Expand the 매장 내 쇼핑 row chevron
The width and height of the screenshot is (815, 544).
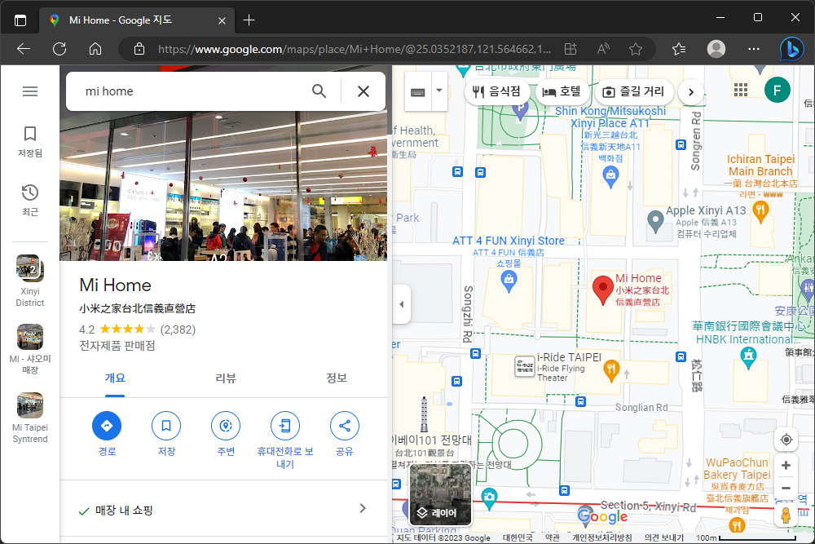pos(363,508)
